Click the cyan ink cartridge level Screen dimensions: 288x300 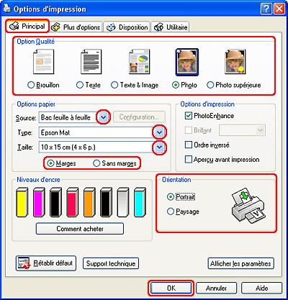[x=140, y=203]
